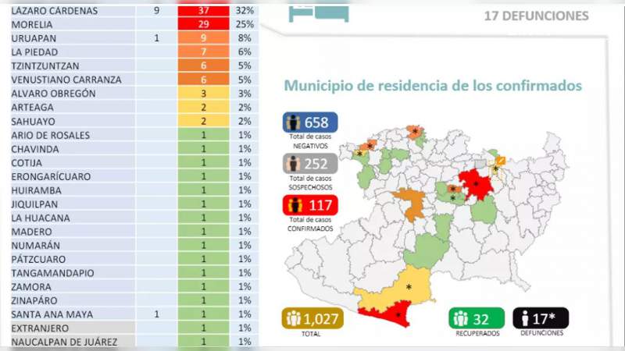Click the 'Total de casos NEGATIVOS' label
This screenshot has height=351, width=625.
pyautogui.click(x=310, y=141)
